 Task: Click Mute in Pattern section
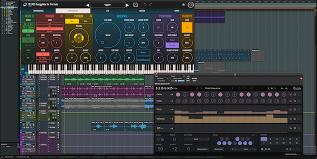pyautogui.click(x=86, y=21)
